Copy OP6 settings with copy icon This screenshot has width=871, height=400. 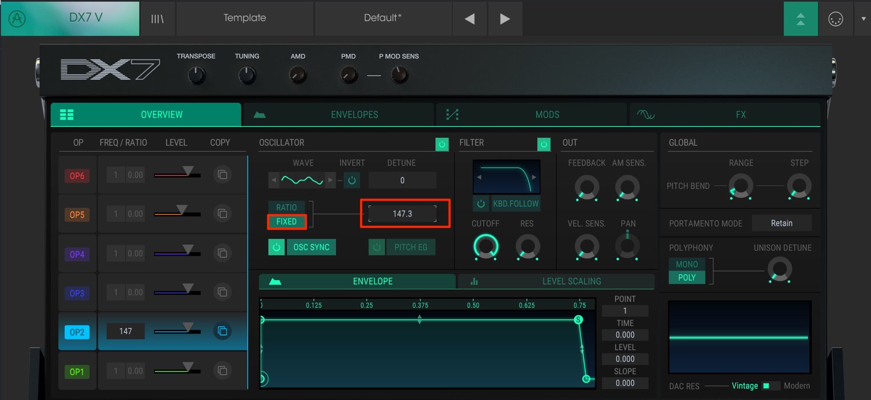222,175
